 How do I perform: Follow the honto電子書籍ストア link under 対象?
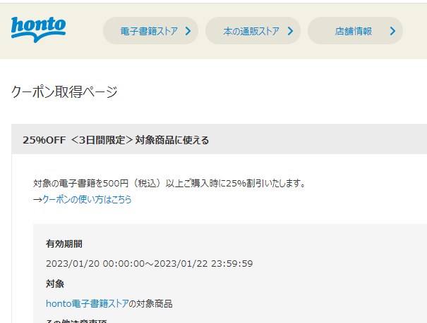coord(88,303)
